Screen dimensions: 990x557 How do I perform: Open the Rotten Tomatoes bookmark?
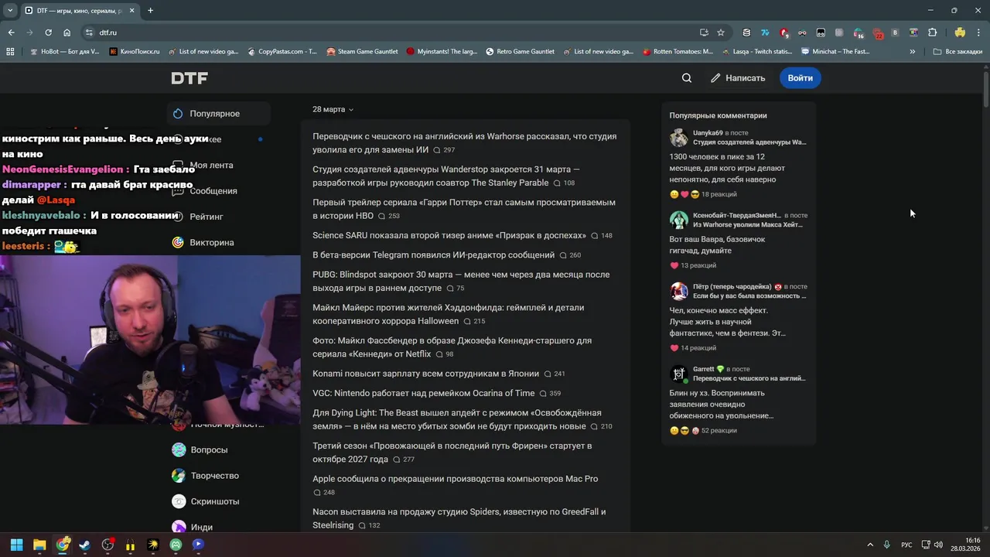[678, 52]
